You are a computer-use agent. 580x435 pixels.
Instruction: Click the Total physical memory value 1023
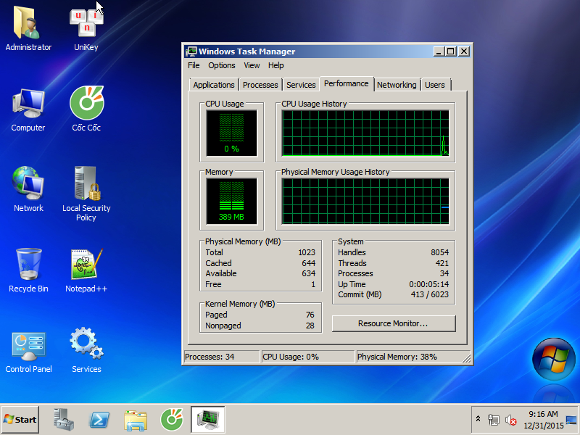pyautogui.click(x=307, y=252)
